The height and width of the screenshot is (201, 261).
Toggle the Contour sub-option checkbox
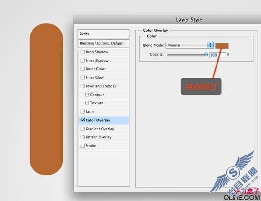point(87,95)
